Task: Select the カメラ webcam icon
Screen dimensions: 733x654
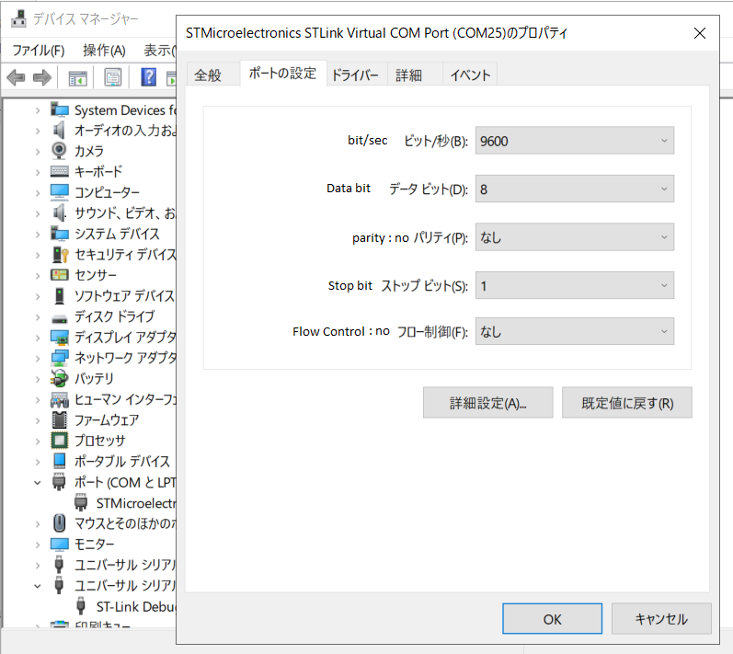Action: (59, 151)
